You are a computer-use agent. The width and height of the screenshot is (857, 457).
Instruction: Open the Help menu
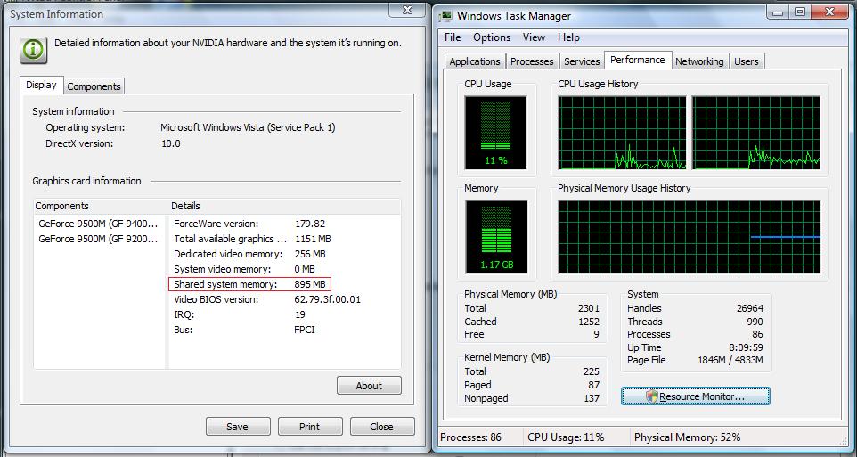[568, 37]
